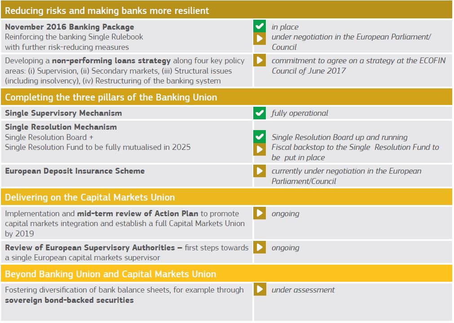454x323 pixels.
Task: Click green checkmark for Single Resolution Board up and running
Action: pyautogui.click(x=260, y=136)
